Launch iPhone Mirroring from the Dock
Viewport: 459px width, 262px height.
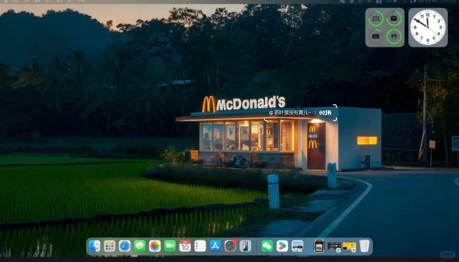coord(245,246)
